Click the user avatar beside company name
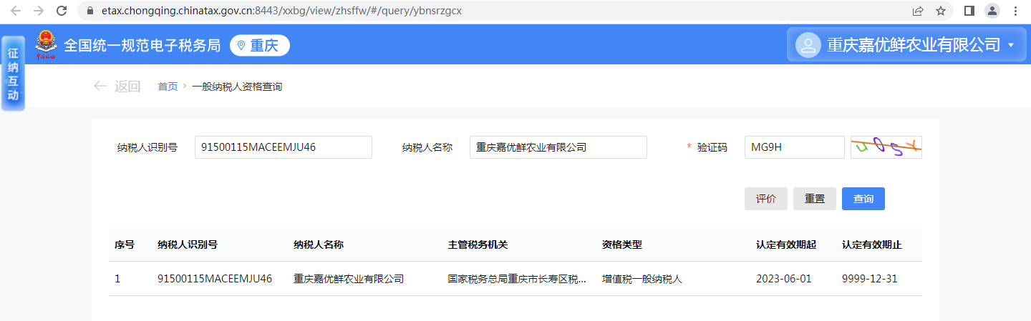 pos(808,45)
